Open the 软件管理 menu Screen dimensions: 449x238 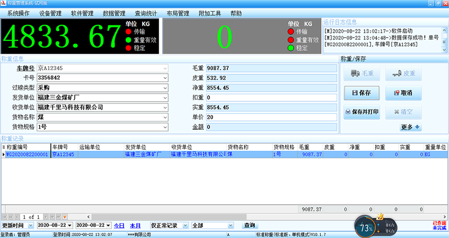tap(82, 13)
